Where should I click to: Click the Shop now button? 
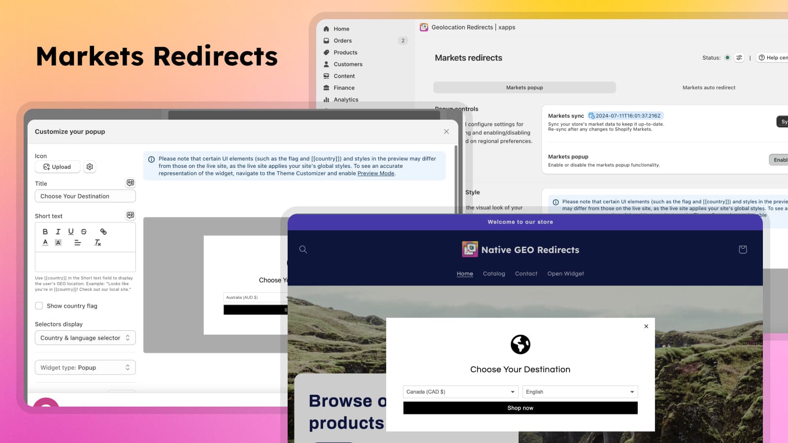click(x=520, y=408)
